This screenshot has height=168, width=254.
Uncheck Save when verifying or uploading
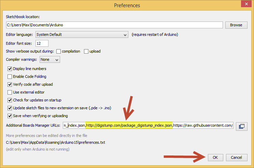pyautogui.click(x=10, y=116)
